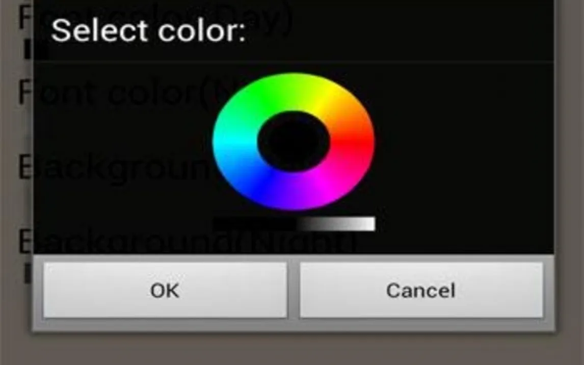Viewport: 584px width, 365px height.
Task: Select the mid-gray point on the brightness bar
Action: 335,224
